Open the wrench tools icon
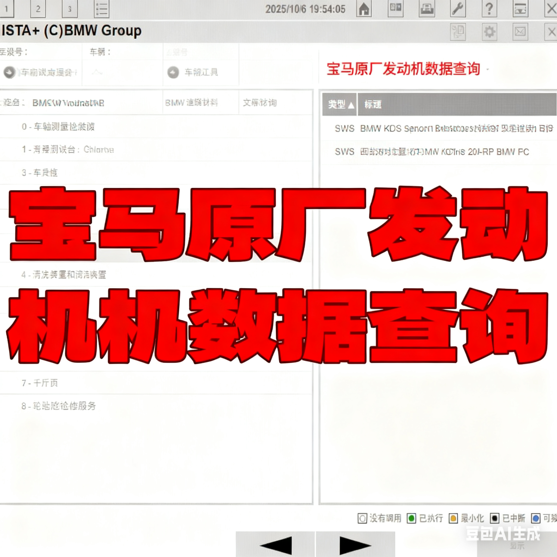The width and height of the screenshot is (557, 557). 458,9
